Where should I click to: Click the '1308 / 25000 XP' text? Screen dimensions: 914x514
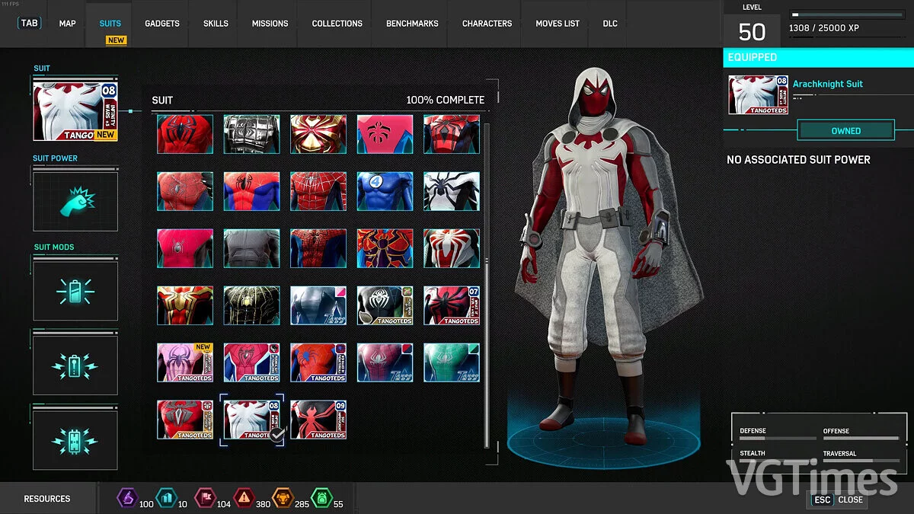[x=823, y=28]
